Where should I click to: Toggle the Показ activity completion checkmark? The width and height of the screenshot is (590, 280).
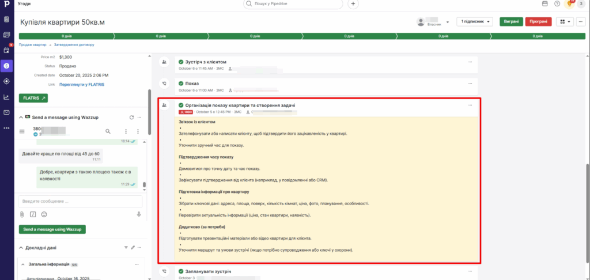pyautogui.click(x=181, y=84)
